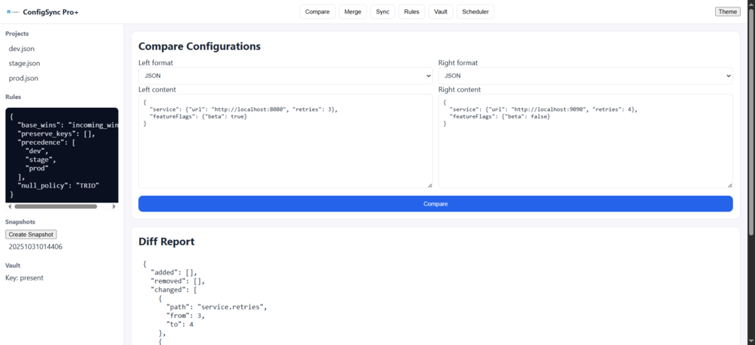Image resolution: width=755 pixels, height=345 pixels.
Task: Click right scroll arrow under Rules panel
Action: coord(114,206)
